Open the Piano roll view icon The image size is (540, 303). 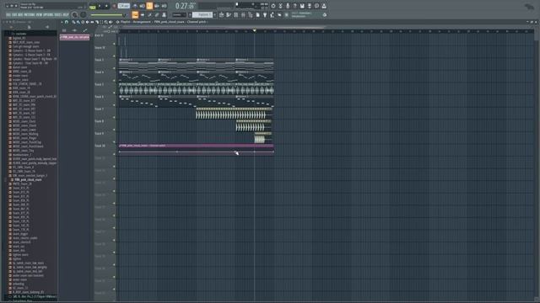coord(229,15)
